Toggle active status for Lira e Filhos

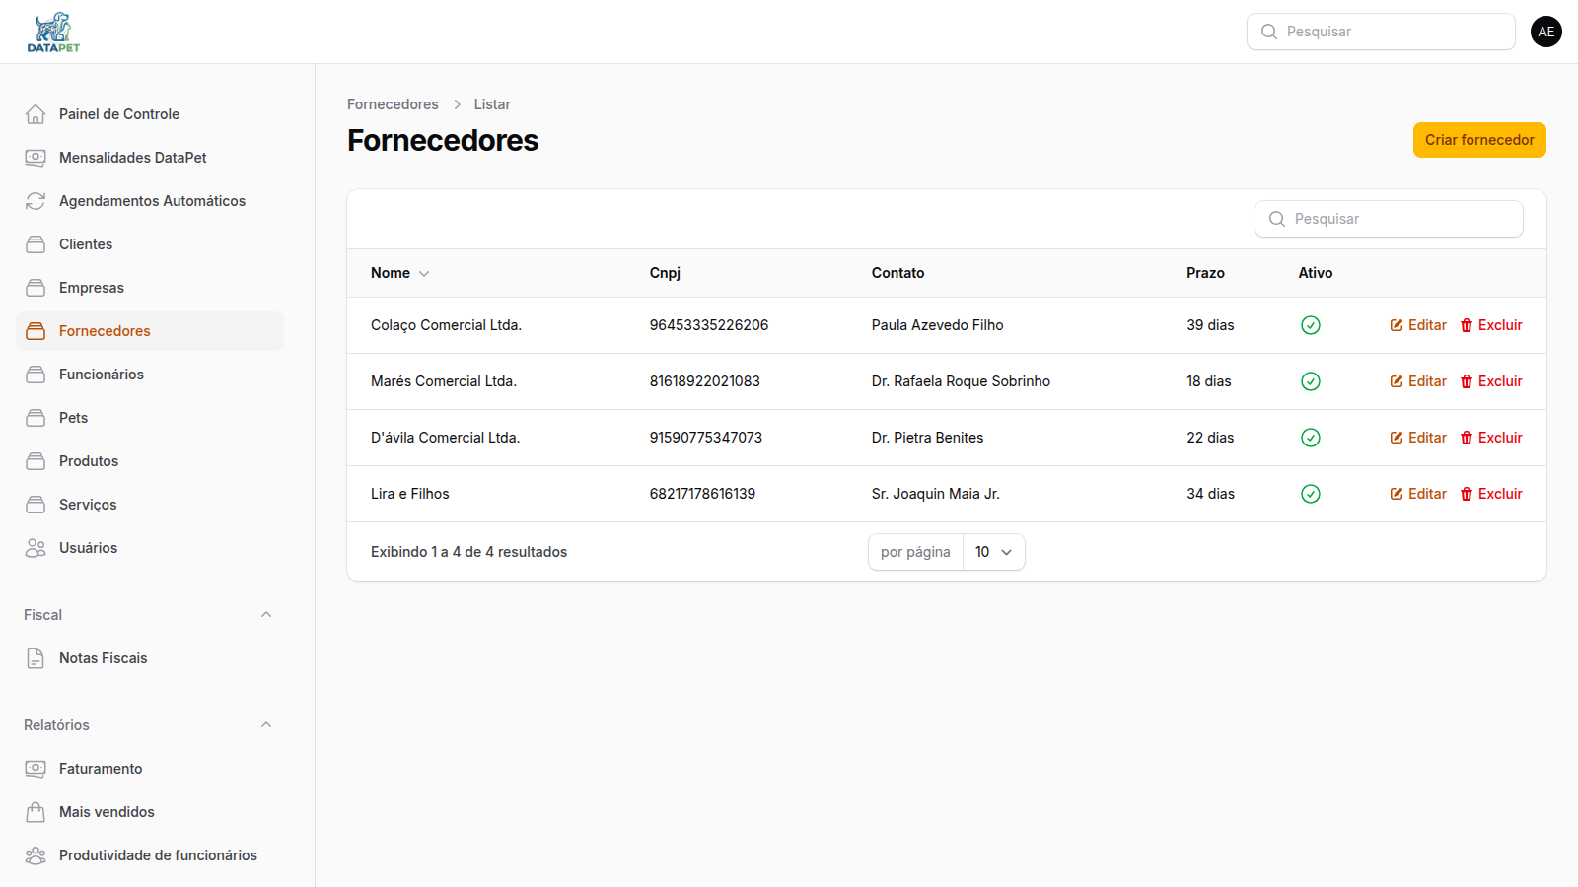(x=1311, y=494)
